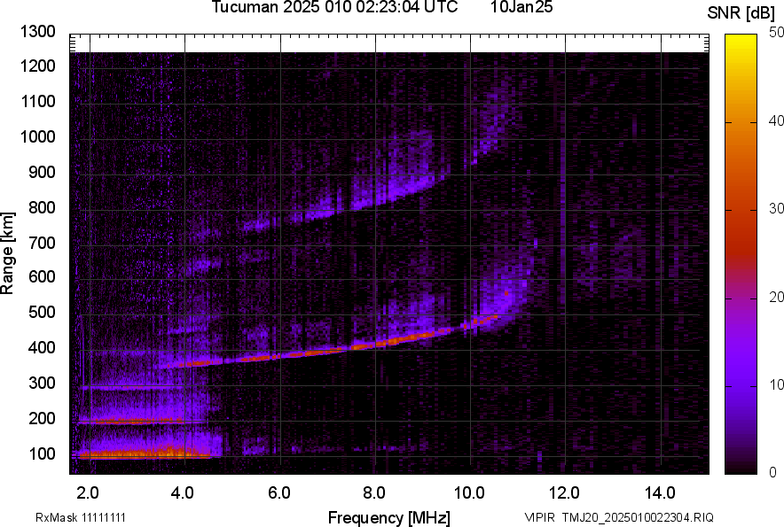Click the frequency tick label '10.0'
This screenshot has height=527, width=784.
tap(469, 493)
